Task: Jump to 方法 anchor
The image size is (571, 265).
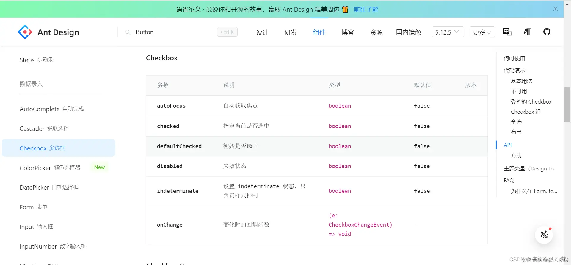Action: [516, 156]
